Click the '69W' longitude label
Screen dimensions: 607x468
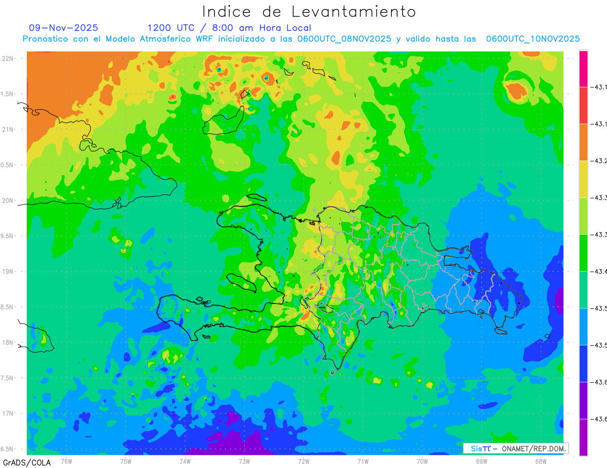482,461
